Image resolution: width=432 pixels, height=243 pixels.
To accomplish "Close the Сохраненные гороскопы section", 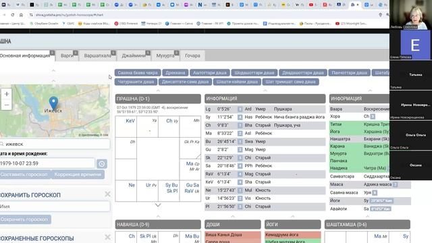I will point(107,237).
